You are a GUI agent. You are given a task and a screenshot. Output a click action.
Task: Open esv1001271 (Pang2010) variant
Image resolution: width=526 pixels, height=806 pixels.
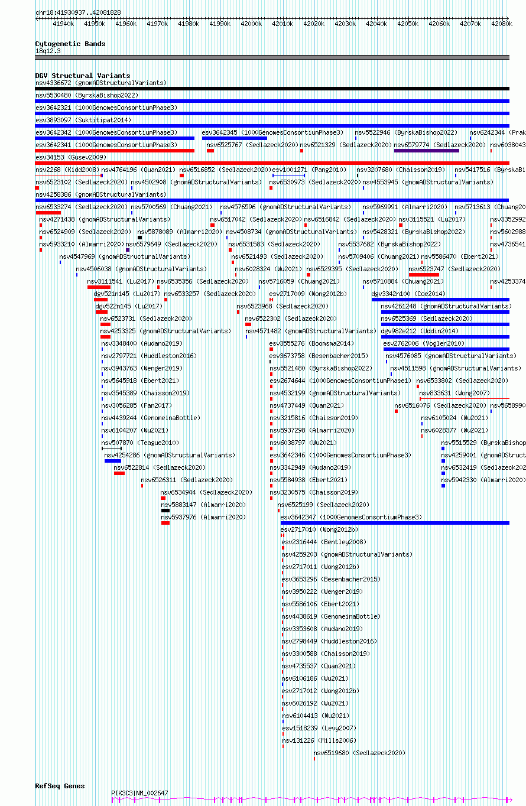coord(309,170)
